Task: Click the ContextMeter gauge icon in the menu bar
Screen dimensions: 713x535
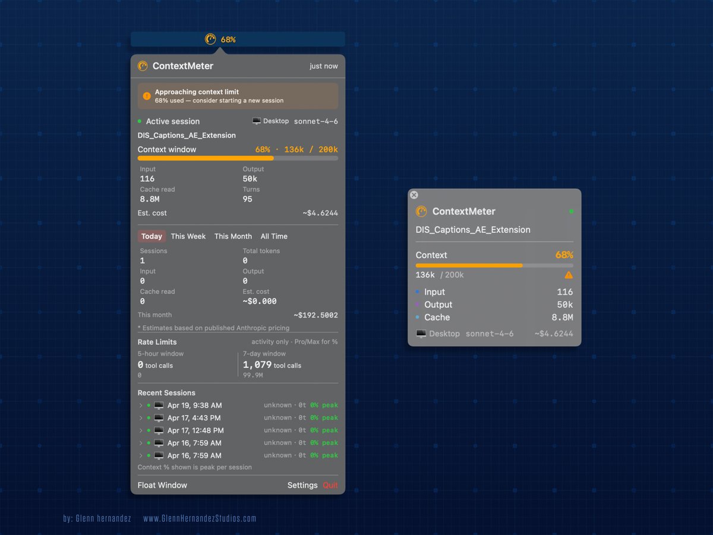Action: click(x=210, y=39)
